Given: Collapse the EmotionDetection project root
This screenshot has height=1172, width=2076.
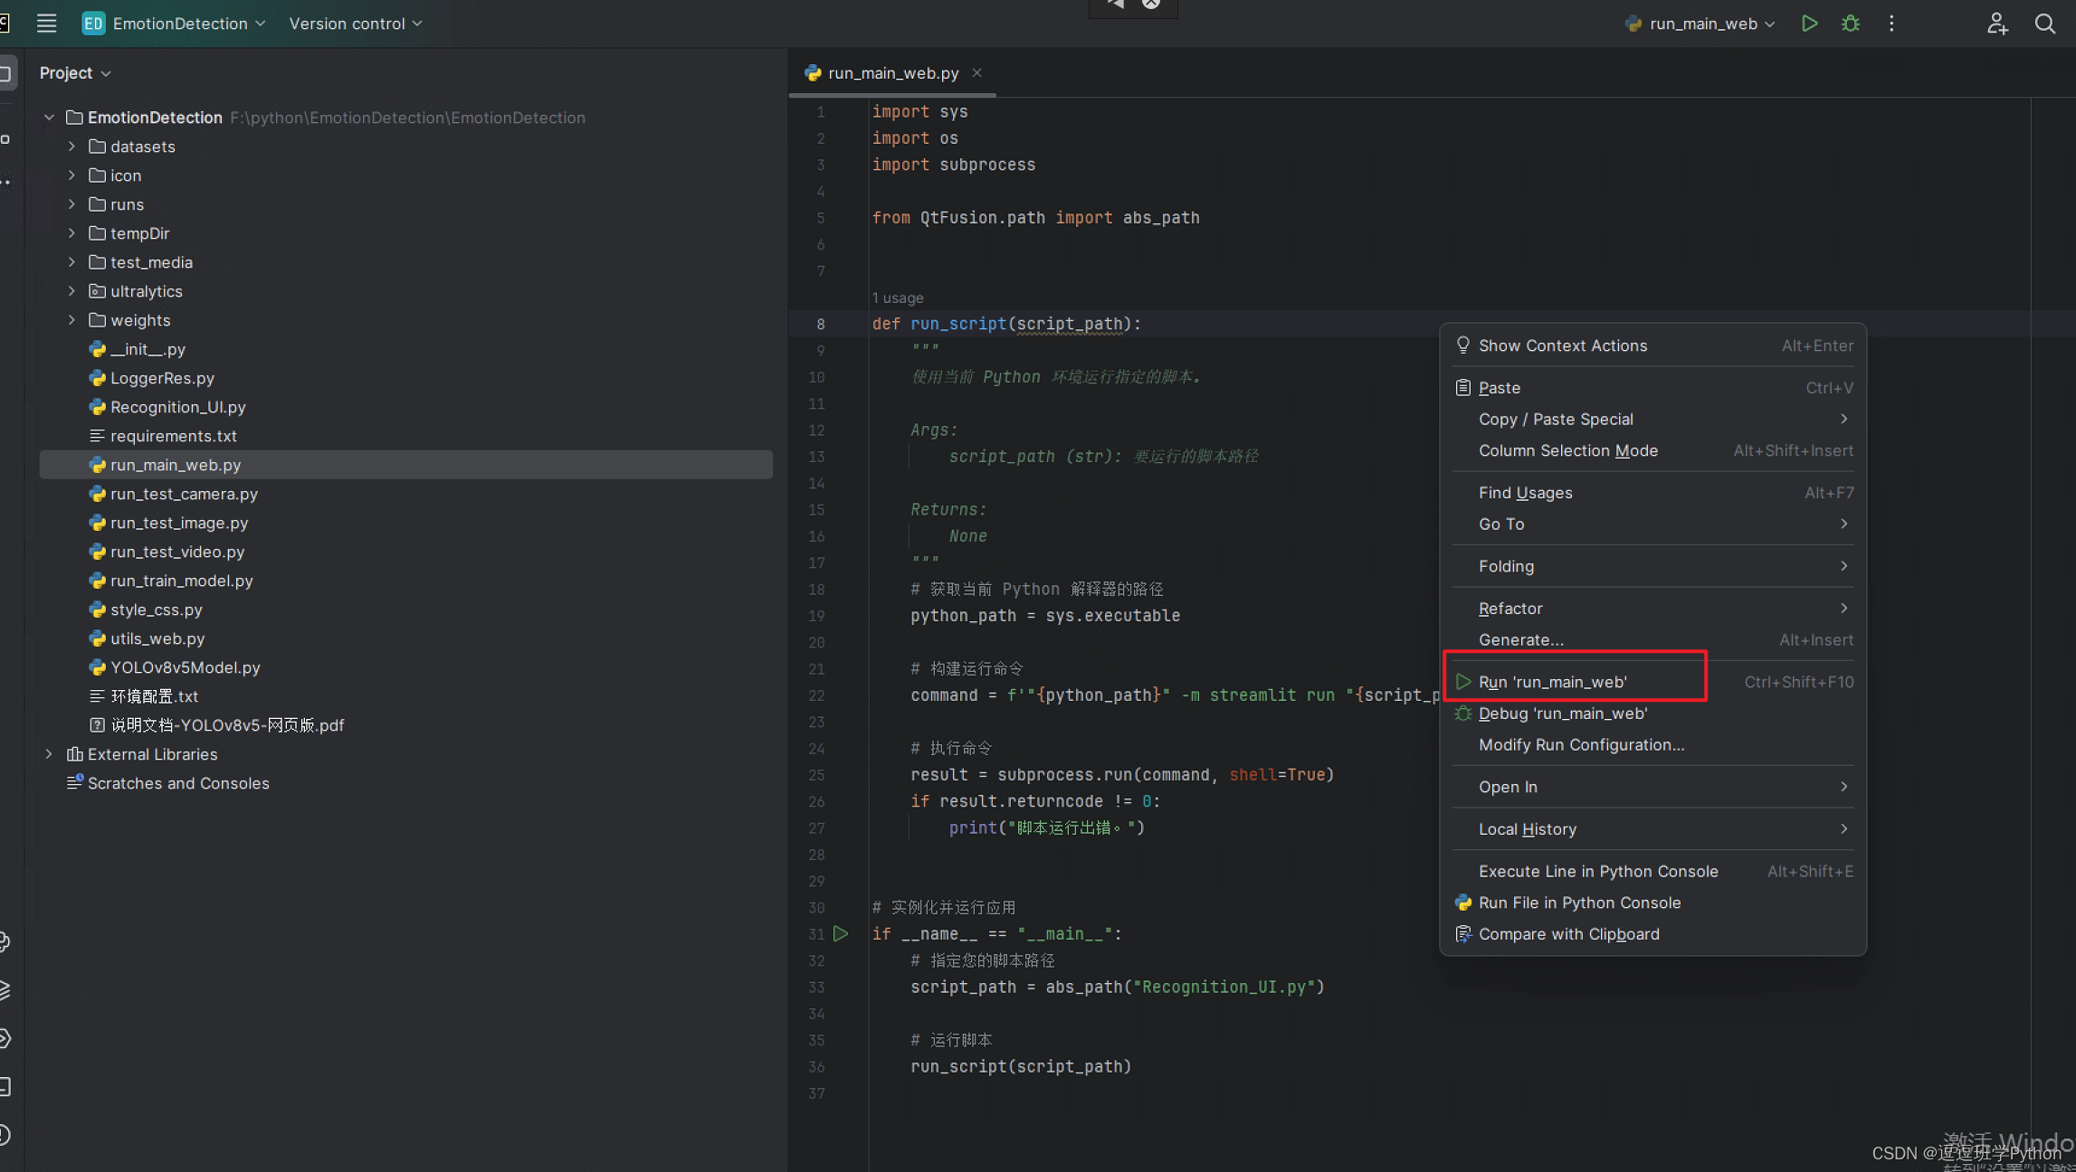Looking at the screenshot, I should point(50,118).
